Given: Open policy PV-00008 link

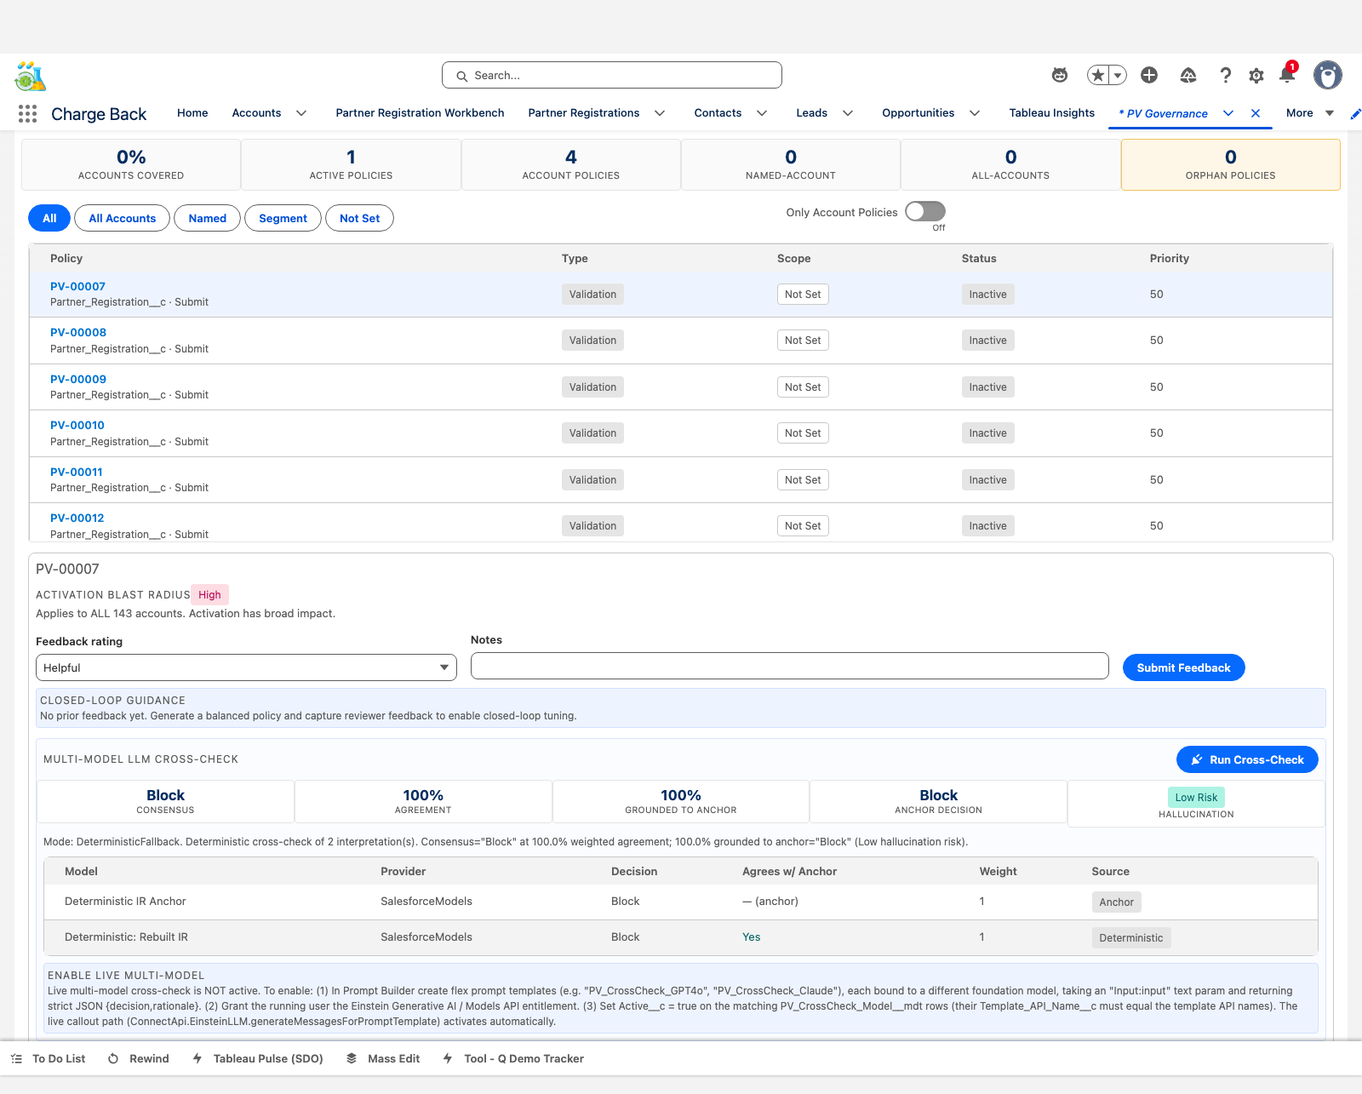Looking at the screenshot, I should pos(78,333).
